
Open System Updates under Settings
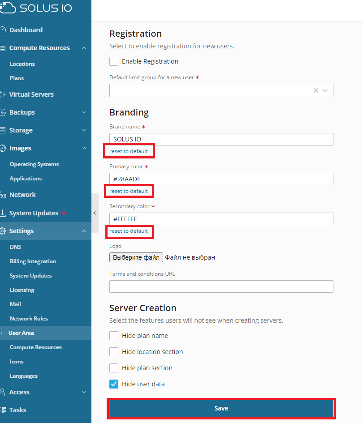30,276
